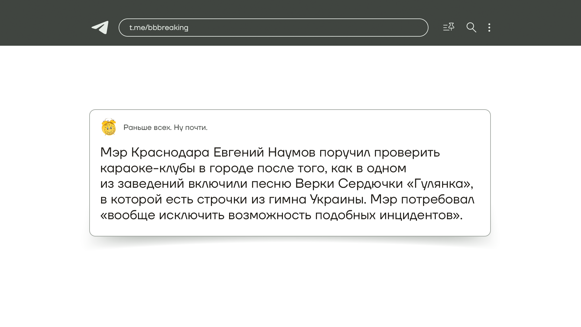Click the song title «Гулянка» in the message

440,184
